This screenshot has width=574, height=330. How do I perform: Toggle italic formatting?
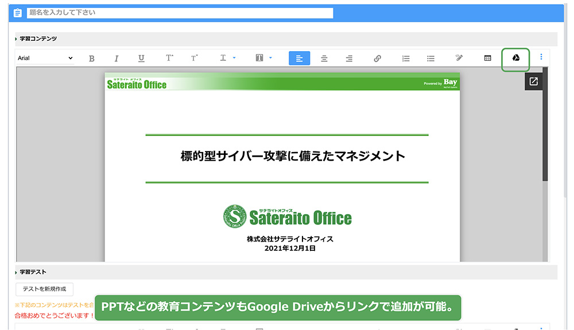pos(117,59)
